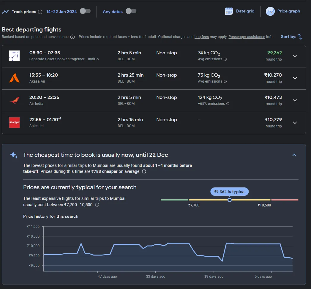Select the ₹9,362 round trip price
Image resolution: width=311 pixels, height=289 pixels.
(274, 53)
